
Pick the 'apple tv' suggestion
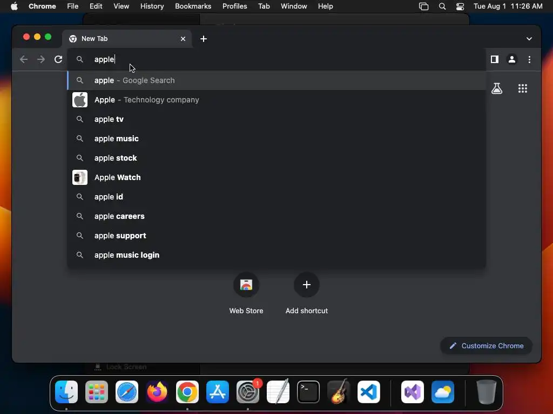click(276, 119)
